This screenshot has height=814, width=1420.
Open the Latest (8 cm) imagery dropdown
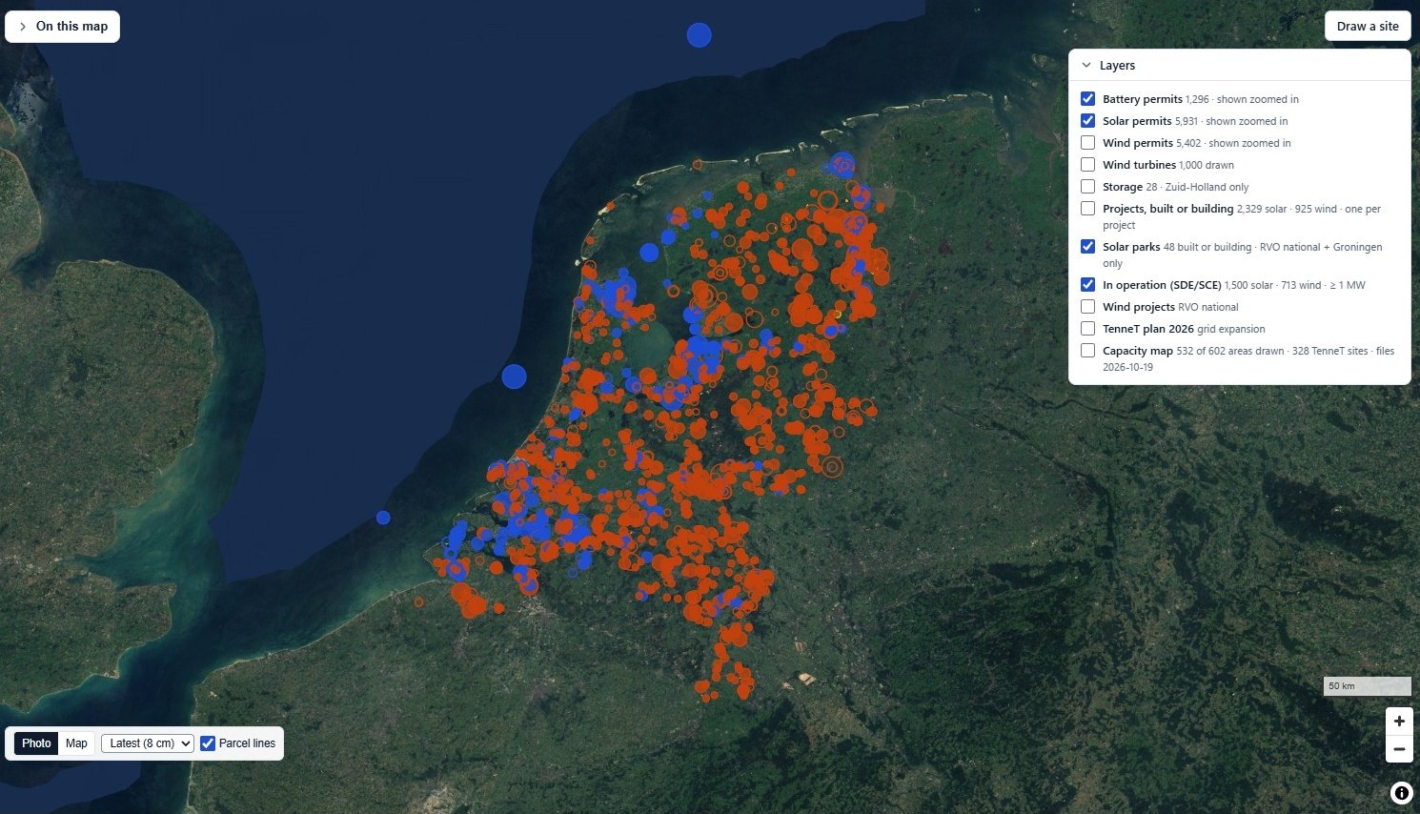click(x=148, y=743)
